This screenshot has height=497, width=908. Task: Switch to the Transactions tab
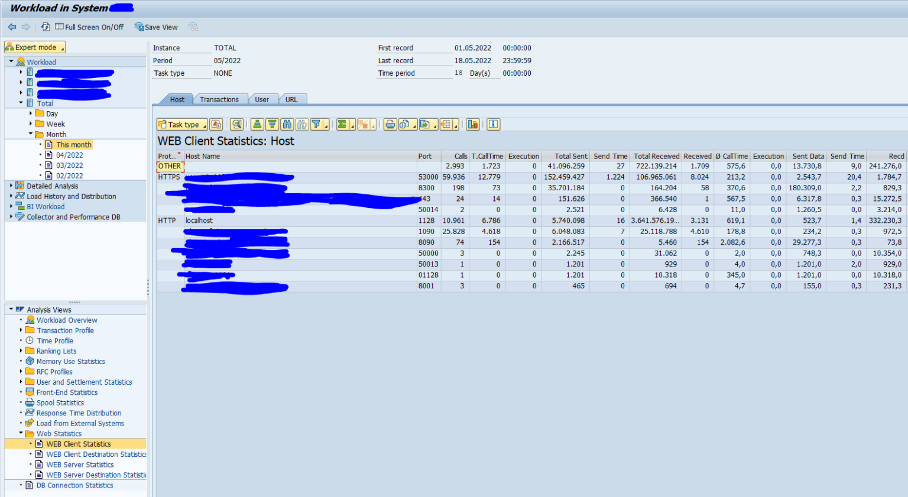click(220, 99)
